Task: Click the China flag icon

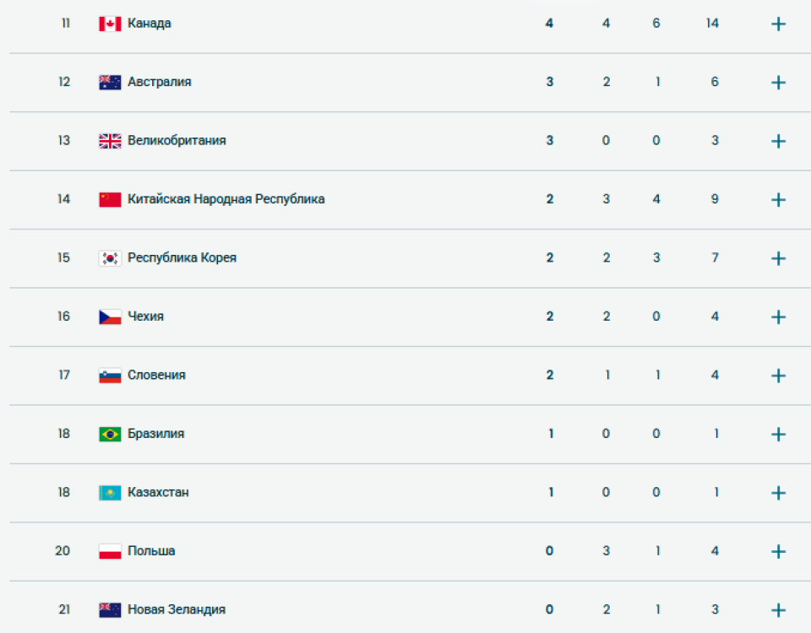Action: tap(111, 199)
